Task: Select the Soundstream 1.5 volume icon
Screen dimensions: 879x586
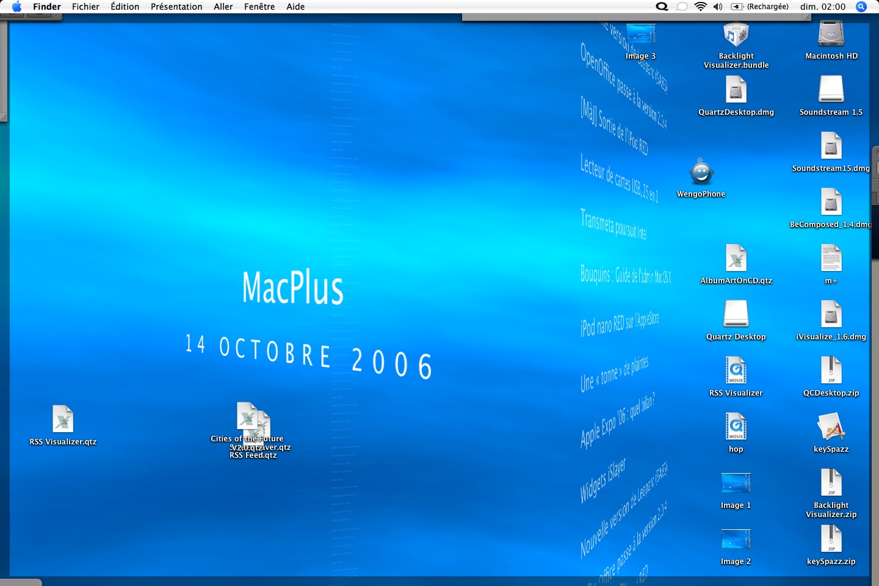Action: point(831,90)
